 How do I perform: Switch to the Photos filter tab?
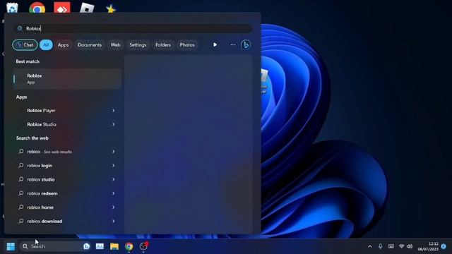click(187, 45)
